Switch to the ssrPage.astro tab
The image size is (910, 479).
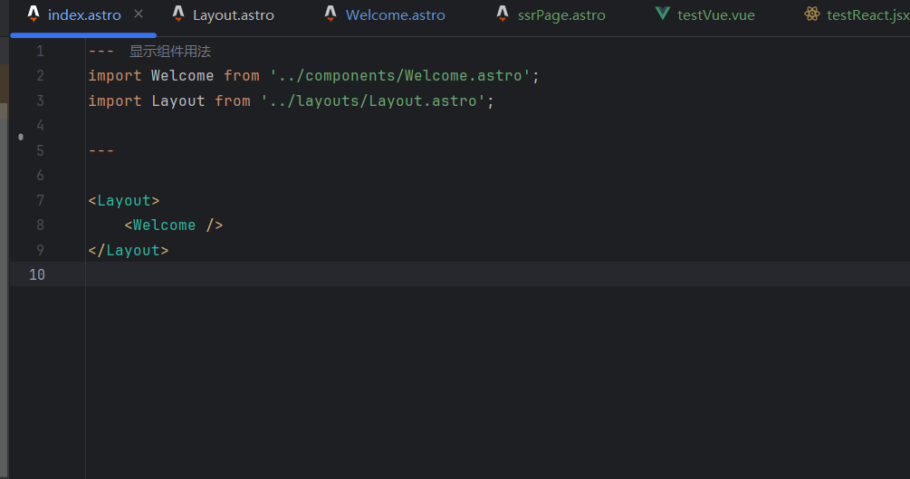561,15
